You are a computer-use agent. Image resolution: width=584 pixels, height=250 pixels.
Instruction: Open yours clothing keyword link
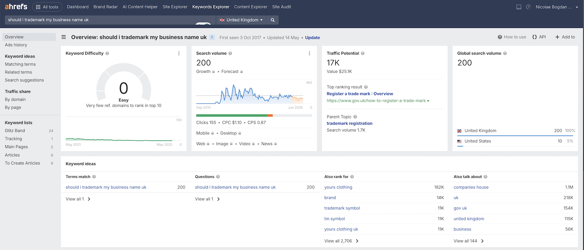point(338,187)
